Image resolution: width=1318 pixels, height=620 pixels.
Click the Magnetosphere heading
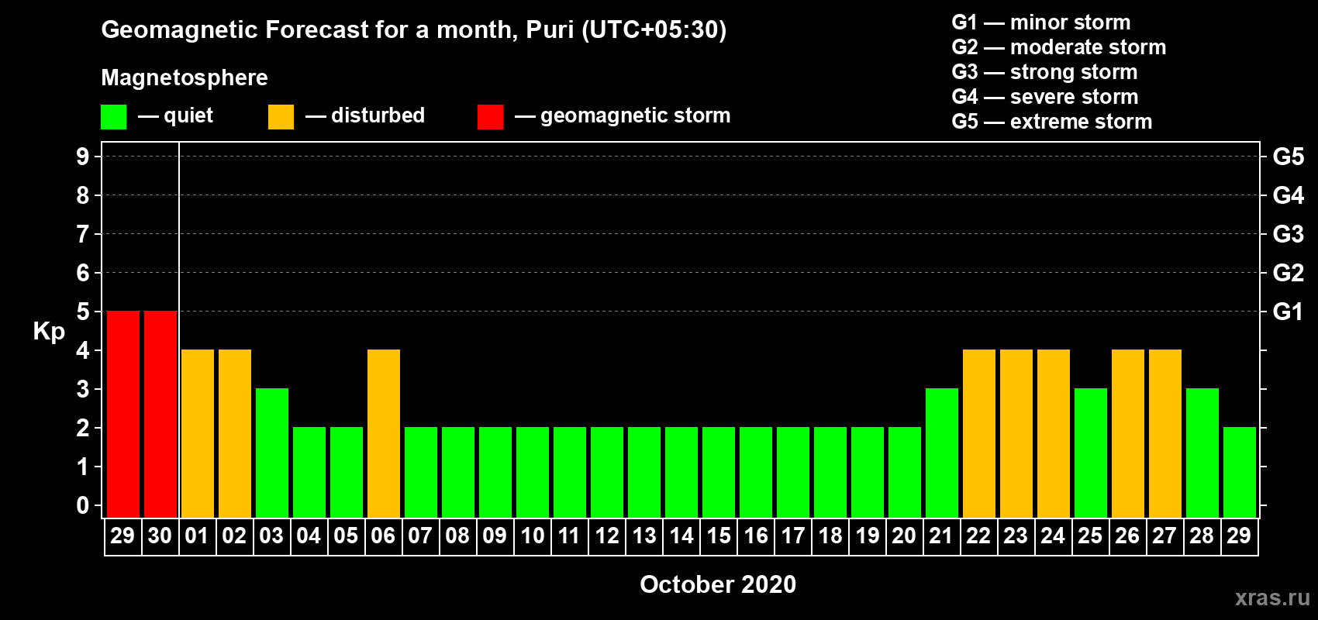click(x=185, y=77)
